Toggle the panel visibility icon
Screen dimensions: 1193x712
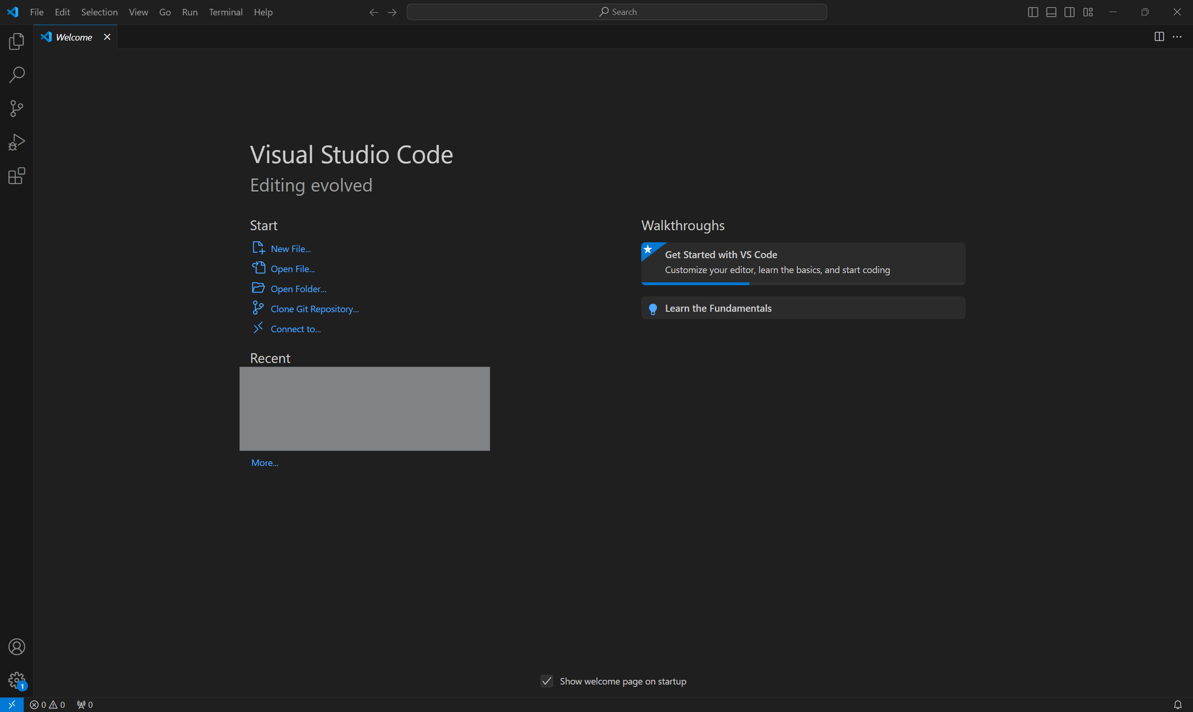[x=1051, y=12]
